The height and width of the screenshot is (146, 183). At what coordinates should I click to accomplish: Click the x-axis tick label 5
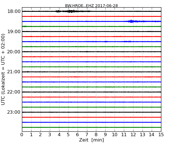point(68,135)
